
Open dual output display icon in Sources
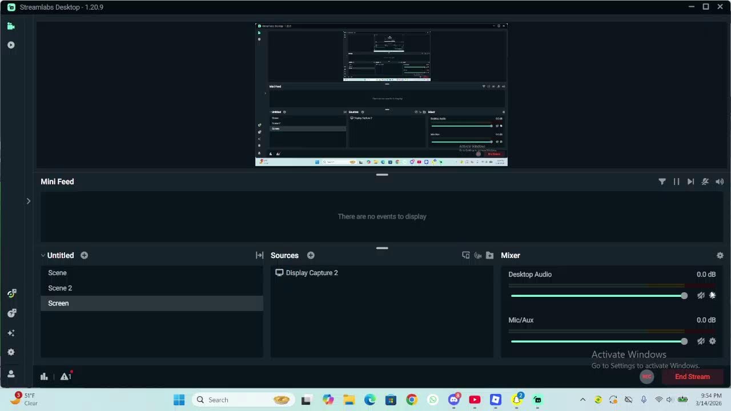coord(465,255)
